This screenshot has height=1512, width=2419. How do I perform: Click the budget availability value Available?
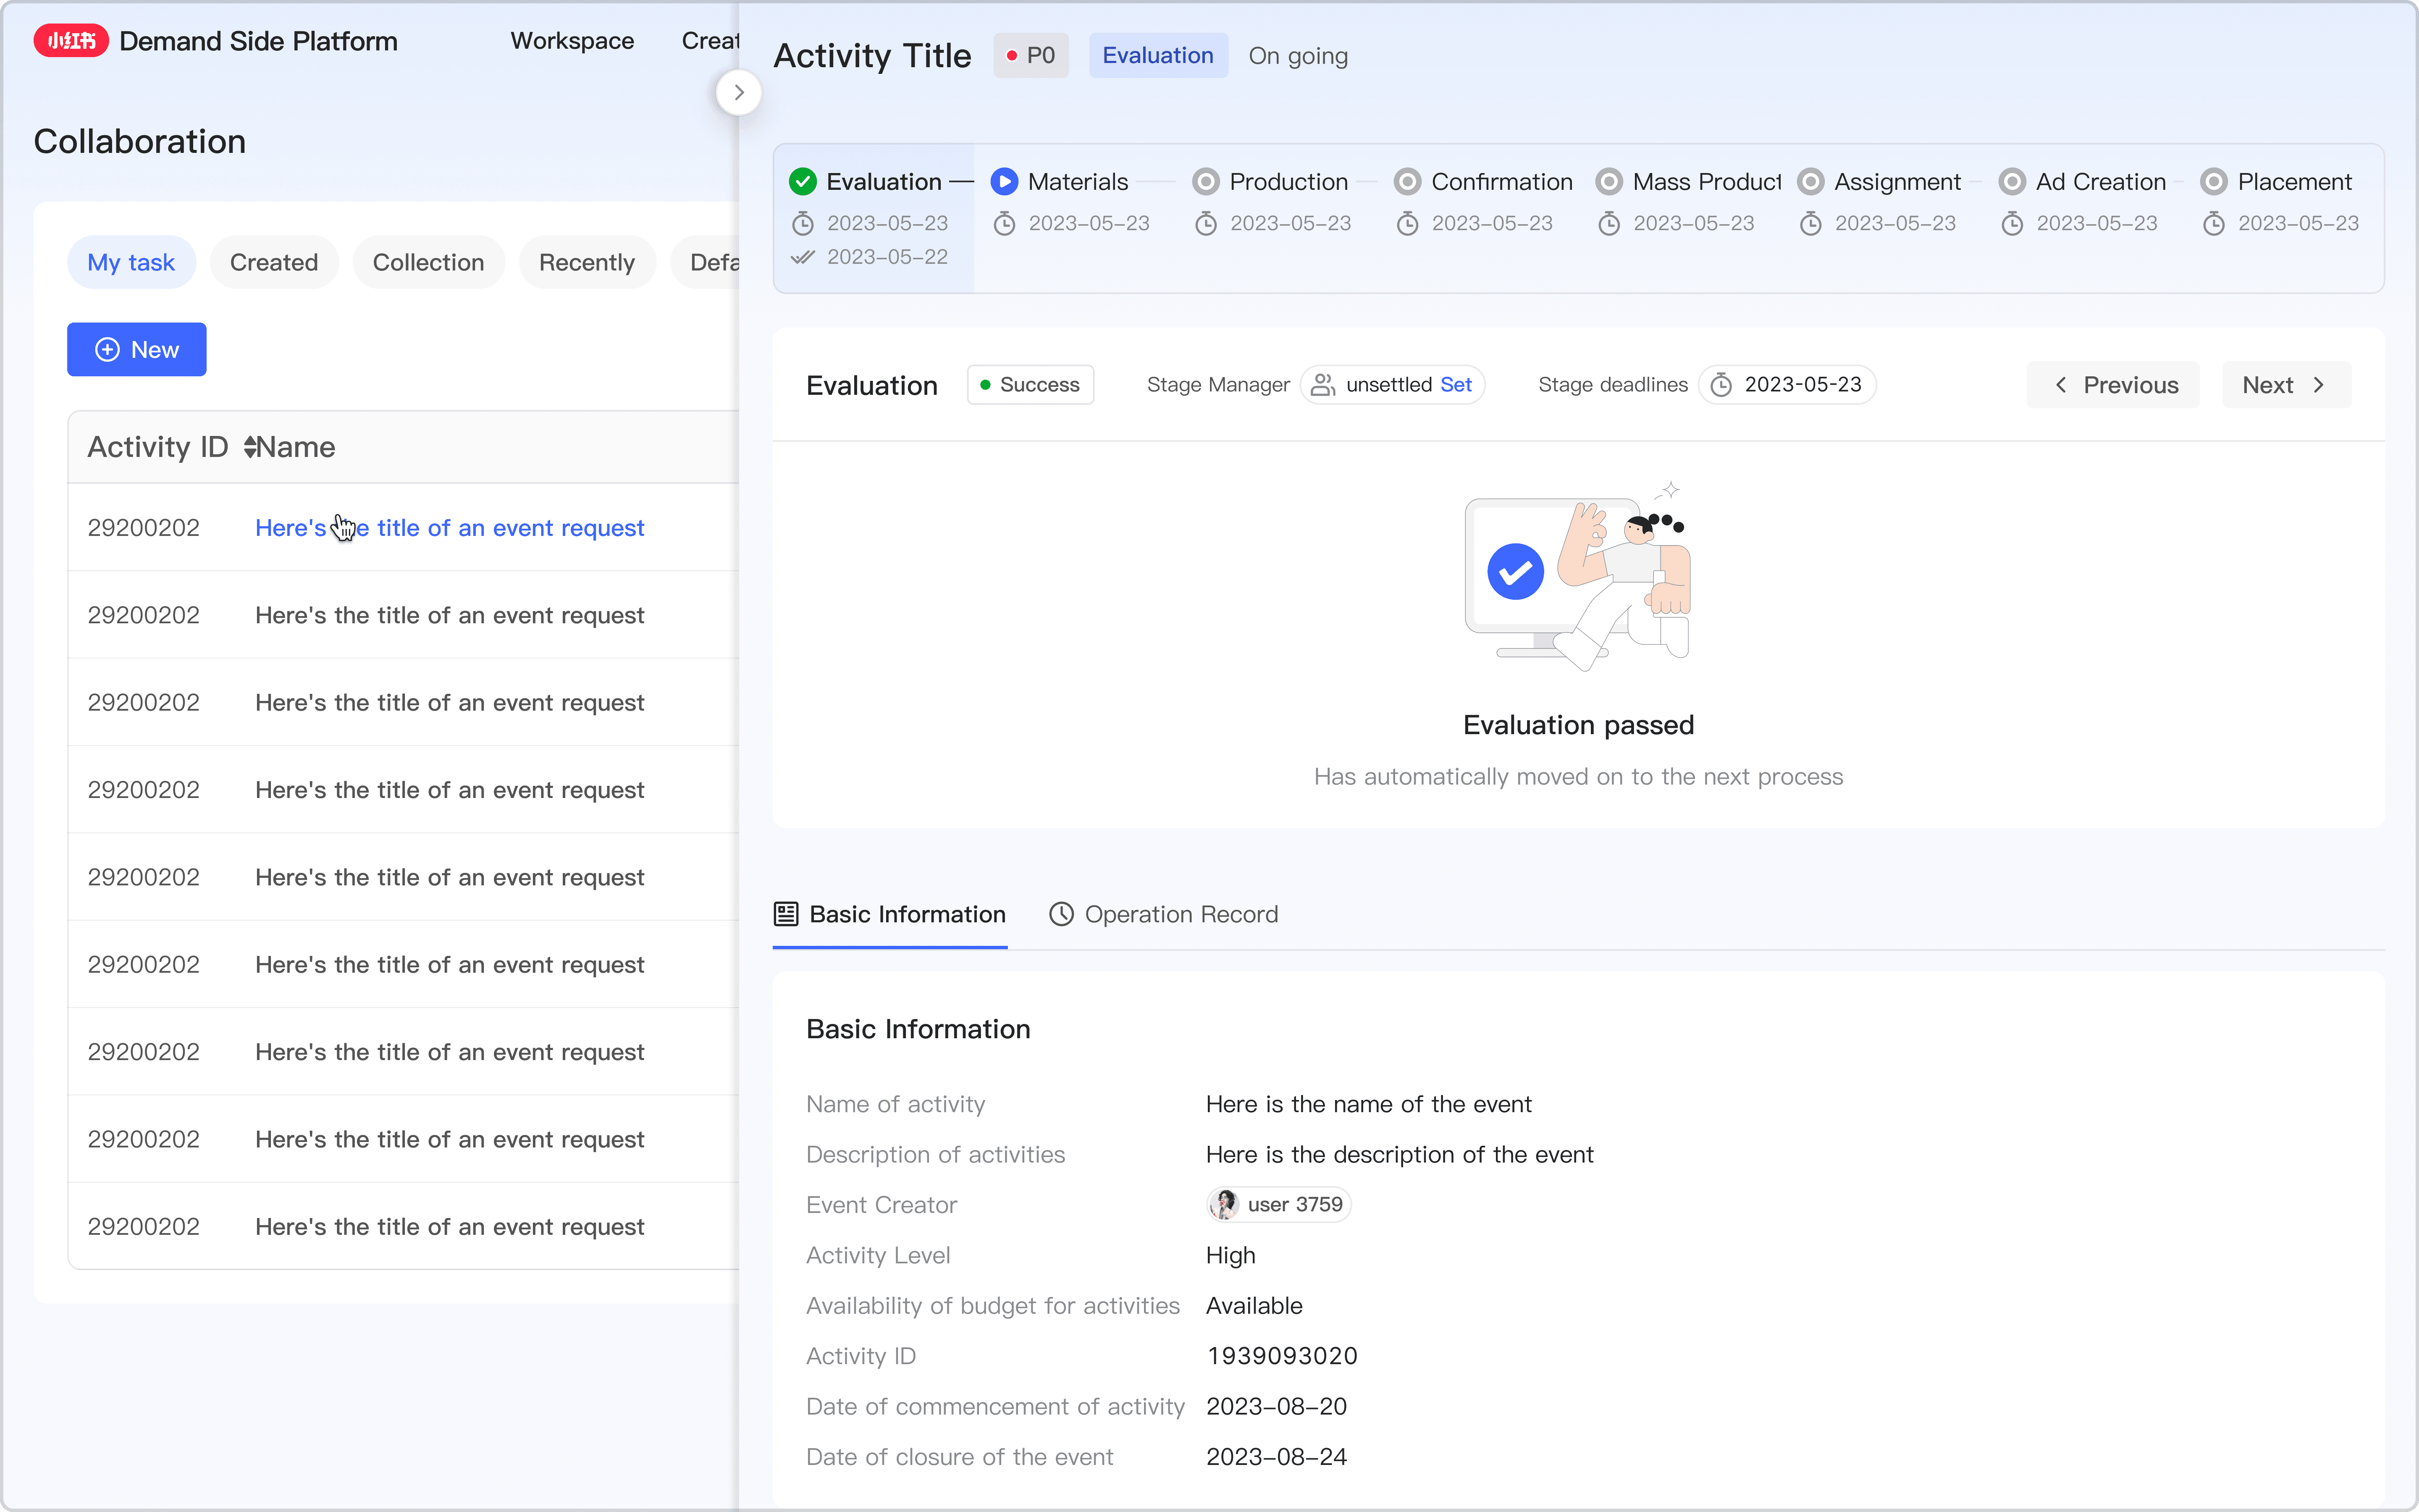pos(1254,1306)
